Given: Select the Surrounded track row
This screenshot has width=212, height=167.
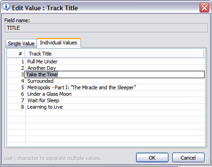Looking at the screenshot, I should (106, 81).
